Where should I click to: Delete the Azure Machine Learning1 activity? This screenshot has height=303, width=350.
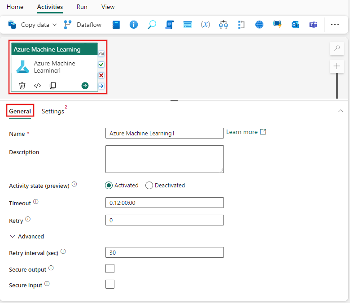[x=22, y=86]
